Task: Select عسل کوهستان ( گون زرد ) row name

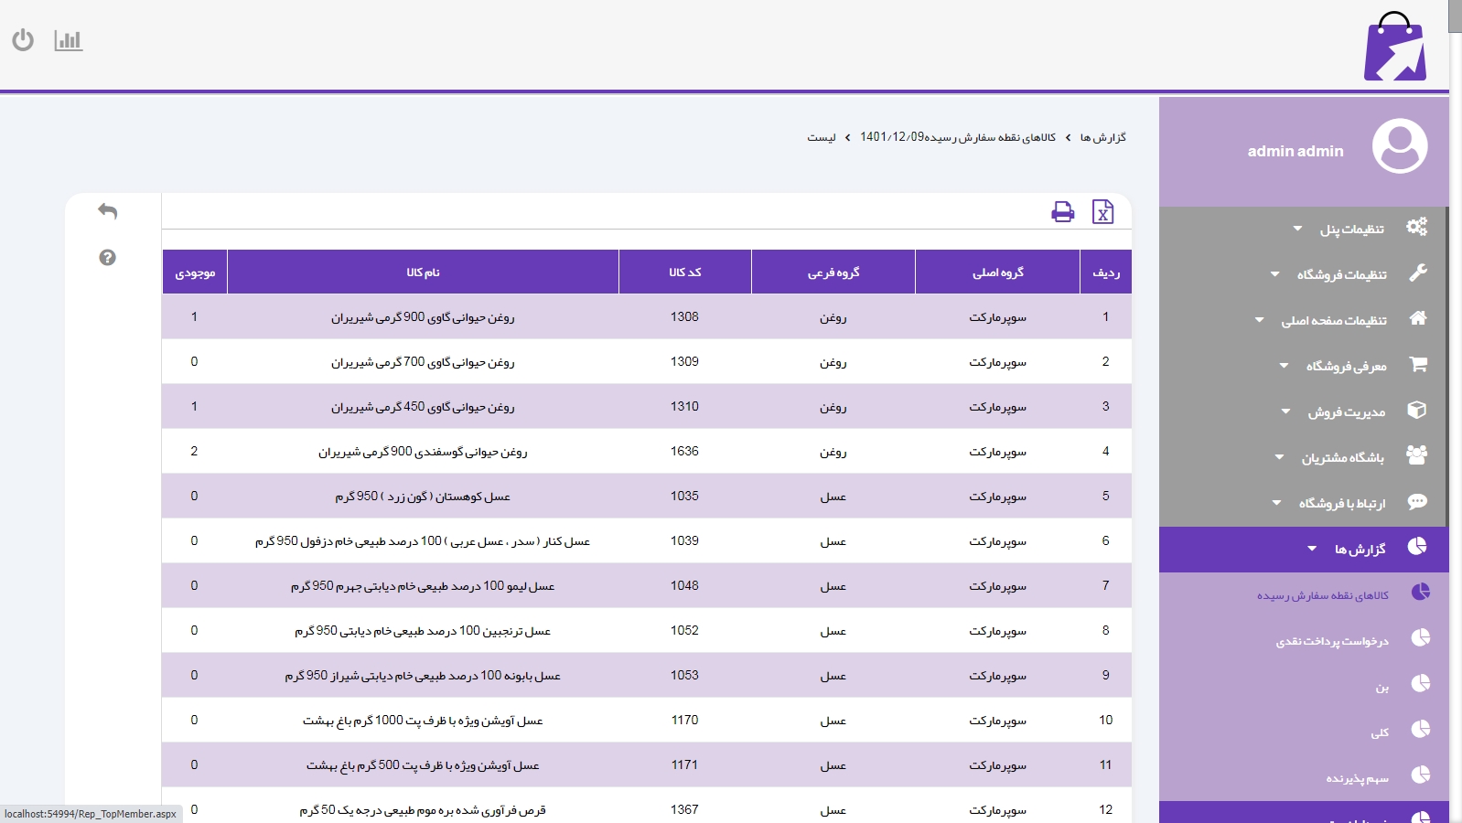Action: (423, 497)
